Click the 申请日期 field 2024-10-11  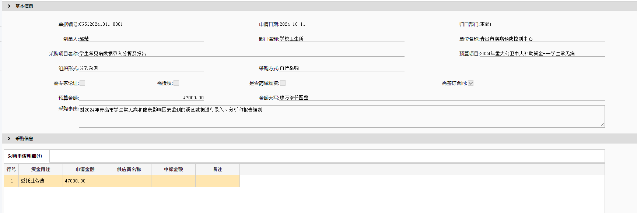coord(342,24)
